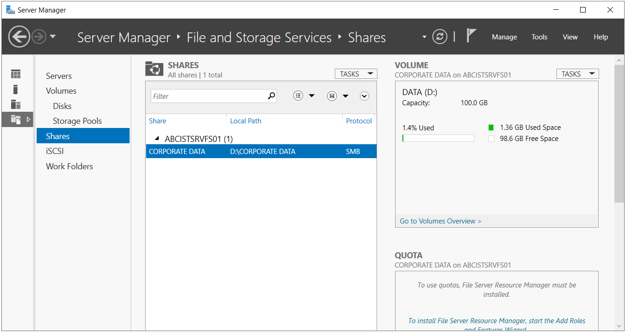Click the SMB protocol cell
This screenshot has width=626, height=332.
tap(353, 152)
